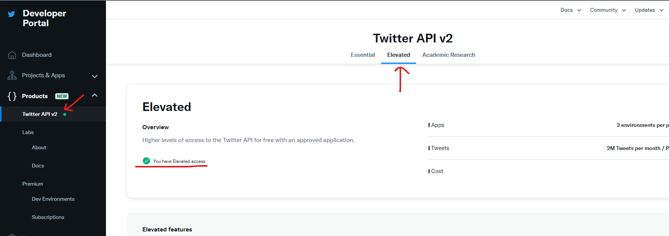This screenshot has height=236, width=669.
Task: Click the Twitter bird logo
Action: coord(11,14)
